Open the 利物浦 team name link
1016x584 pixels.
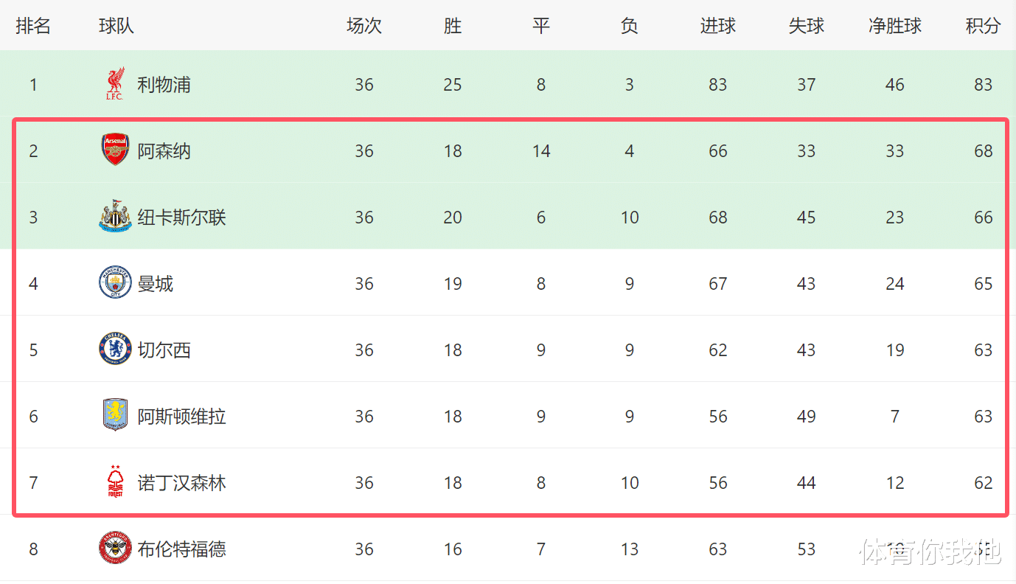pos(164,85)
